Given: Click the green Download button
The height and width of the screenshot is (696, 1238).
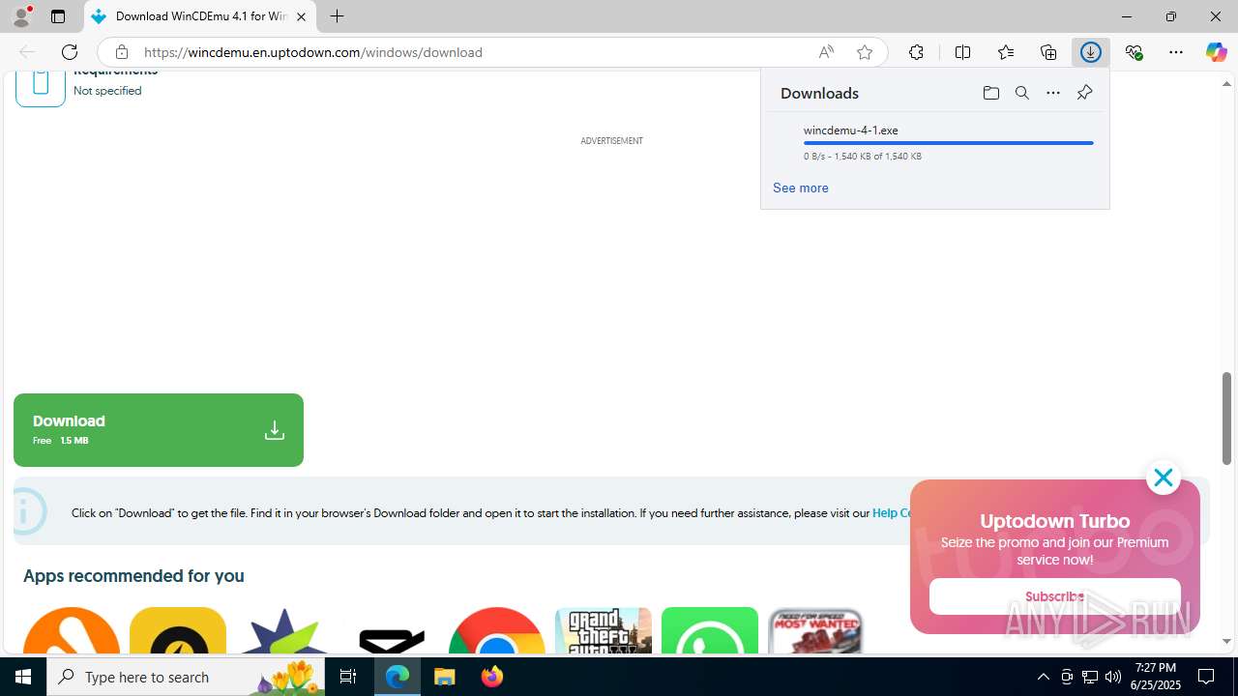Looking at the screenshot, I should [x=159, y=430].
